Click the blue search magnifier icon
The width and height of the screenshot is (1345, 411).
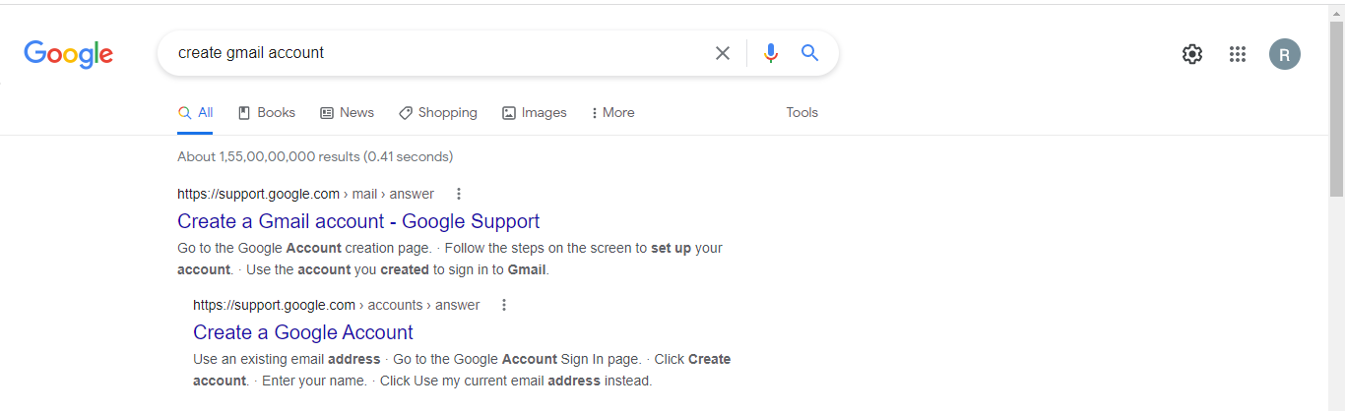coord(810,53)
